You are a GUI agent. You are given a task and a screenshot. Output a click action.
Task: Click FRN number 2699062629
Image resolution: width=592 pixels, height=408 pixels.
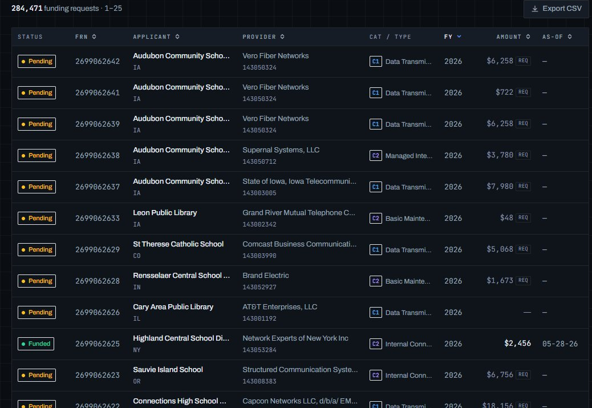[x=98, y=249]
